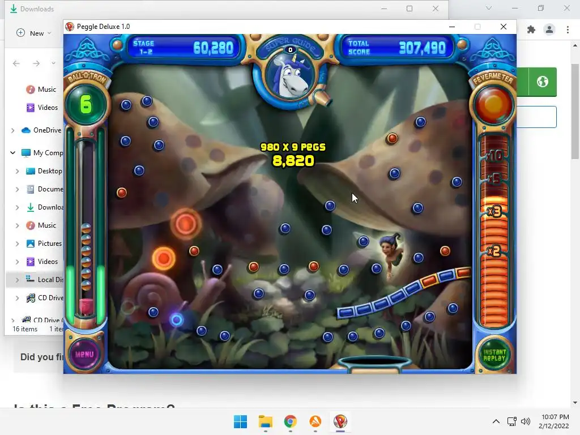580x435 pixels.
Task: Click the glowing purple peg near the snail
Action: 177,319
